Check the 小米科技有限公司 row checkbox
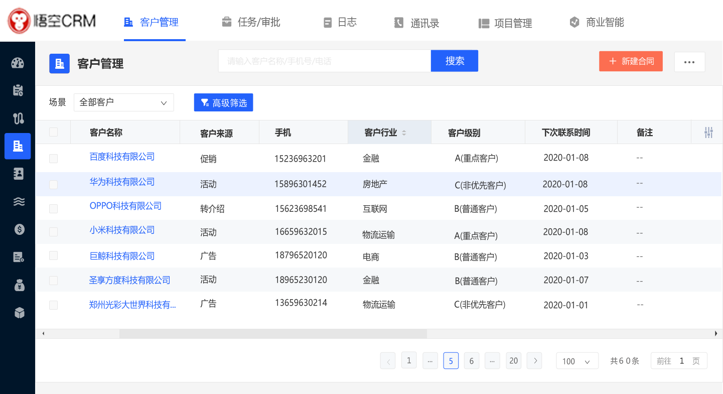This screenshot has width=723, height=394. tap(53, 232)
